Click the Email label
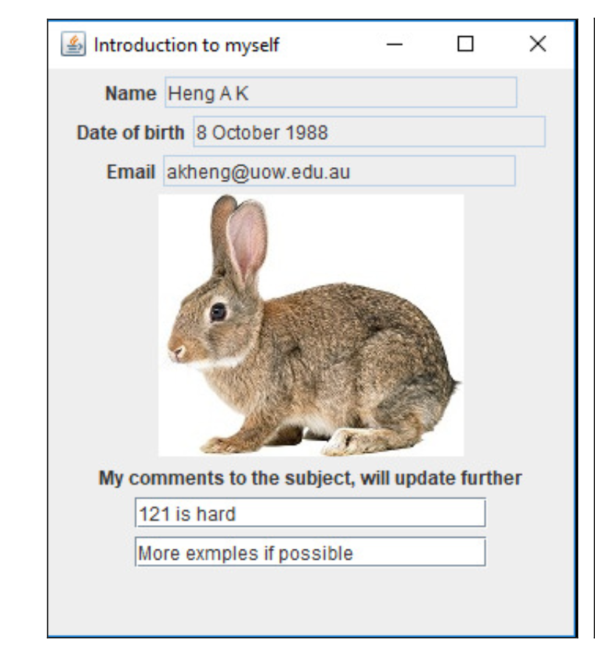The width and height of the screenshot is (595, 654). (131, 172)
